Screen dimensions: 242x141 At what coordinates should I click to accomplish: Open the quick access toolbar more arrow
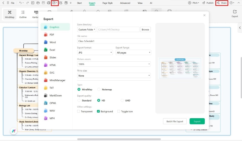(x=71, y=3)
